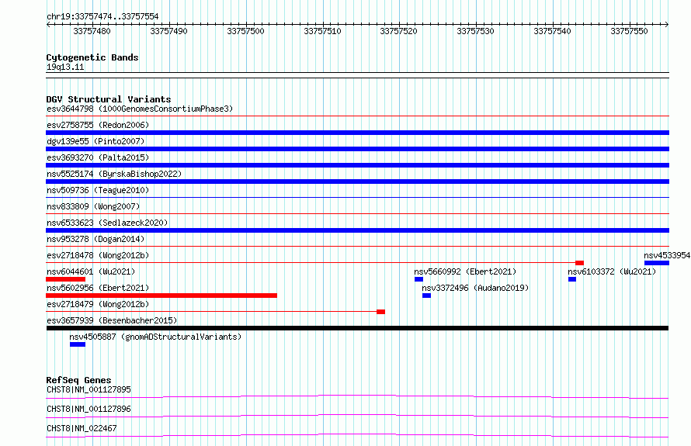Click the Cytogenetic Bands track heading
Viewport: 691px width, 446px height.
click(x=92, y=57)
